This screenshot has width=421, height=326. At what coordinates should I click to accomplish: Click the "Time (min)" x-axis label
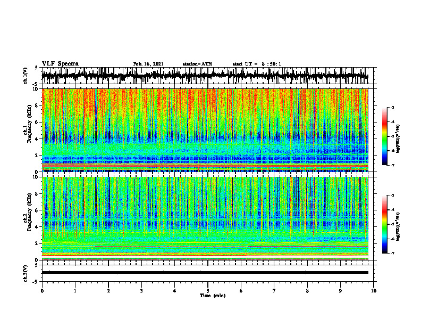point(213,296)
